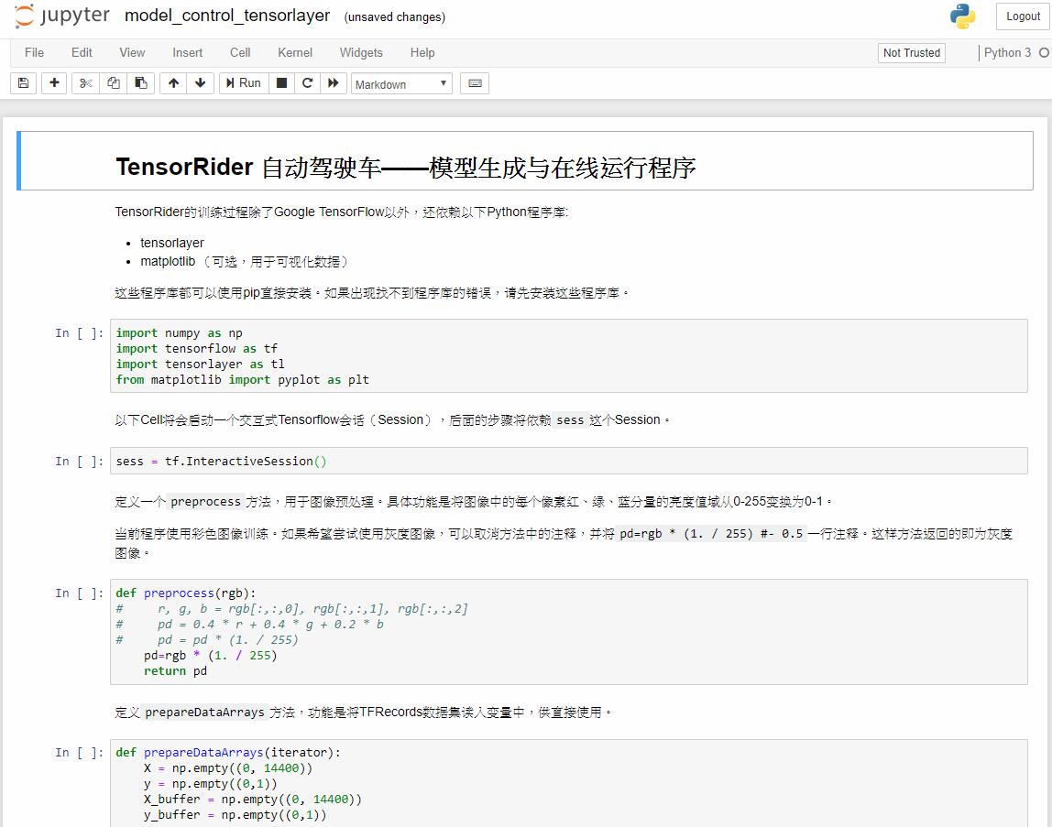Click the save and checkpoint icon
1052x827 pixels.
tap(24, 83)
